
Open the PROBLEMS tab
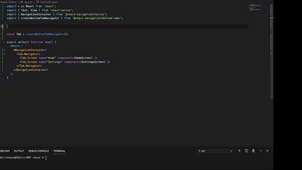point(5,151)
